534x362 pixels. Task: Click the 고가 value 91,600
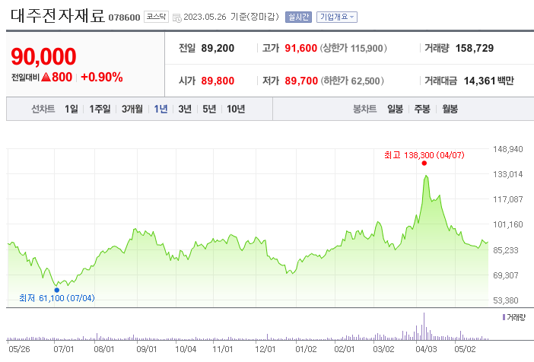pos(300,48)
